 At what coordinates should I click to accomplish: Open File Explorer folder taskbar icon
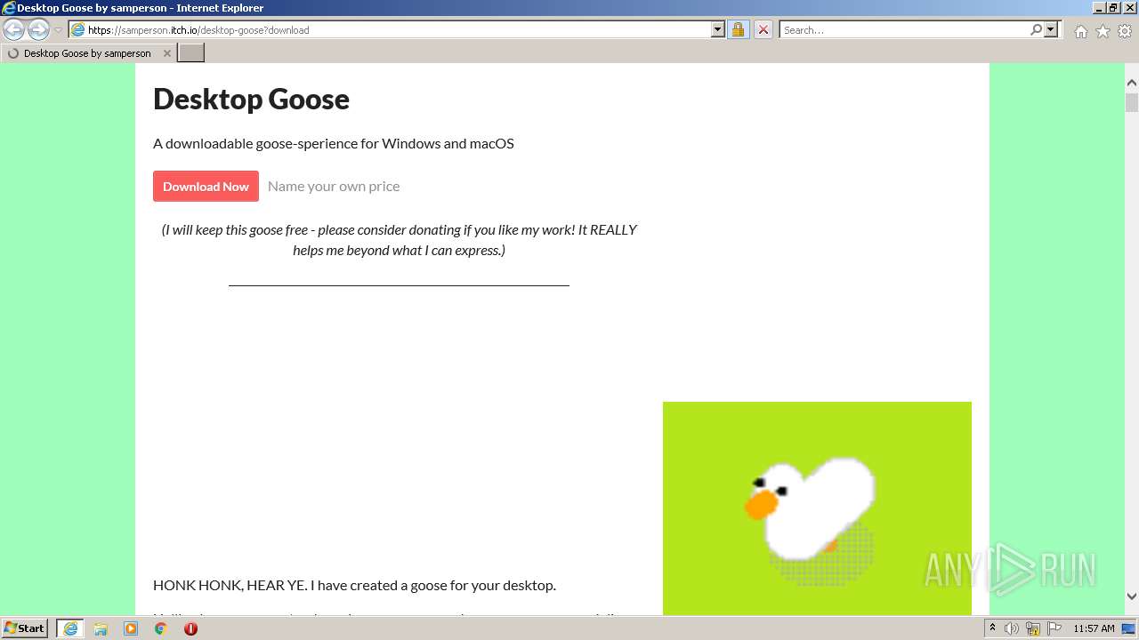tap(101, 628)
